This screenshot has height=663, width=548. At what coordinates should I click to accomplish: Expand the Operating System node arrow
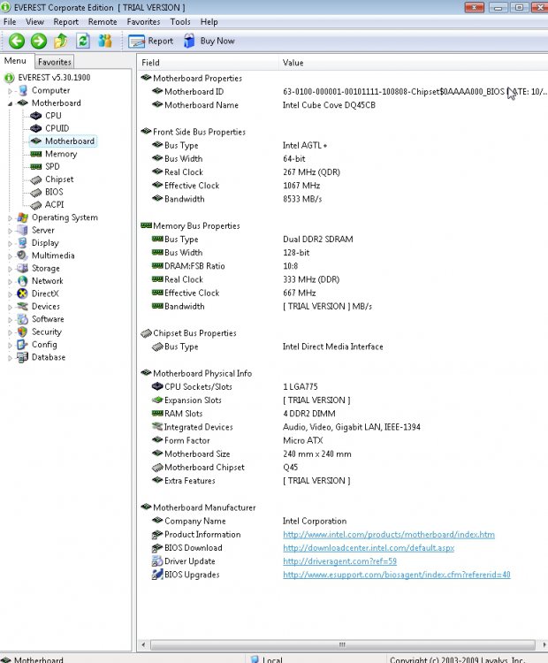[10, 218]
